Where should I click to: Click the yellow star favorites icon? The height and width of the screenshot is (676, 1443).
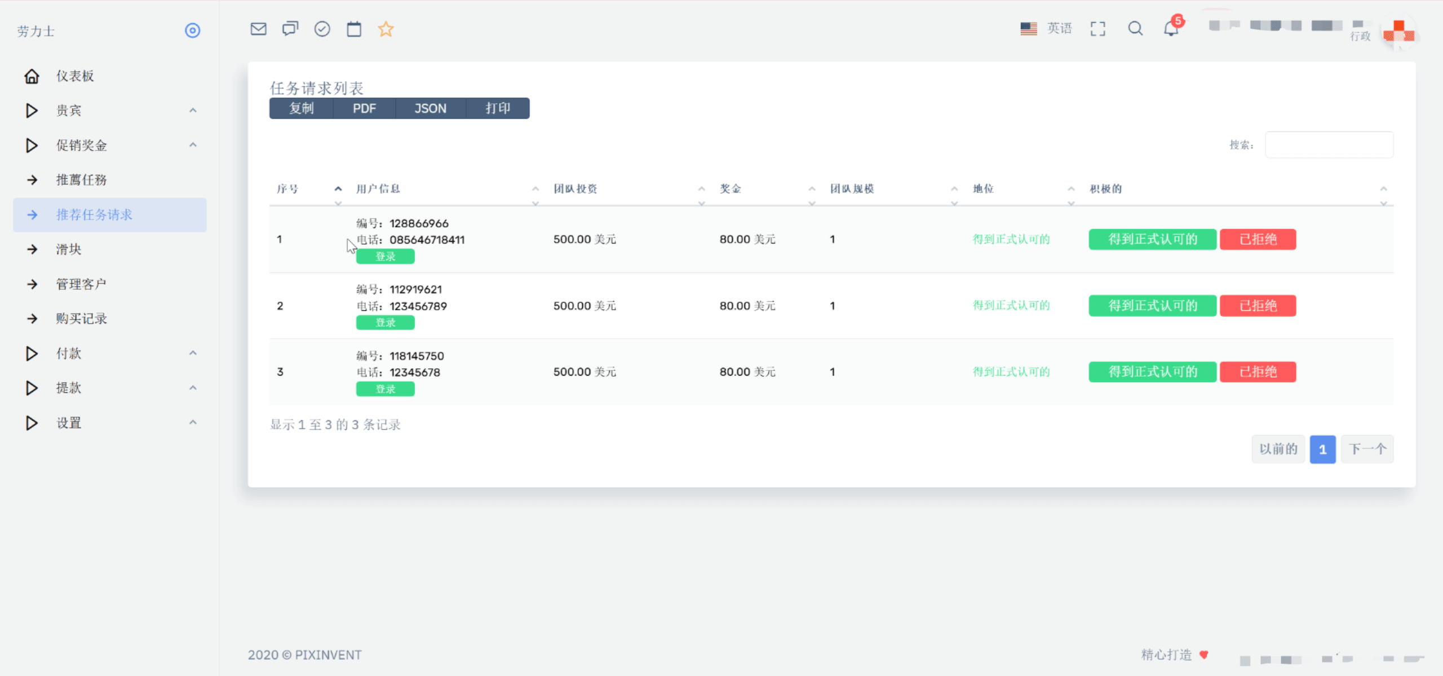[386, 29]
